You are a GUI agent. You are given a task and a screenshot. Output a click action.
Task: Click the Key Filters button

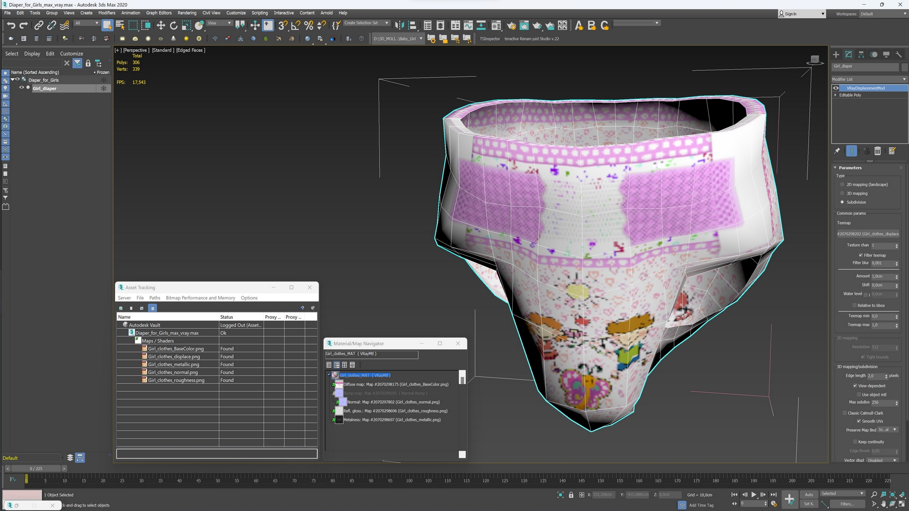coord(847,504)
